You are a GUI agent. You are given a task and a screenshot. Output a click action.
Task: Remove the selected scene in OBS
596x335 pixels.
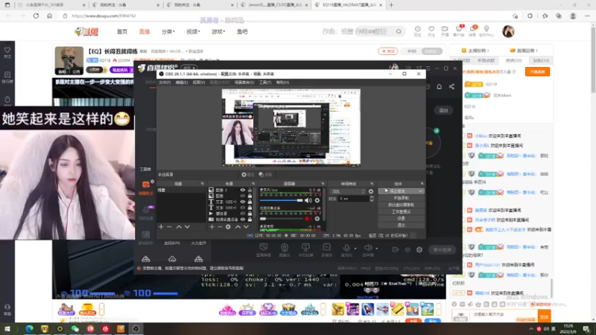[170, 227]
